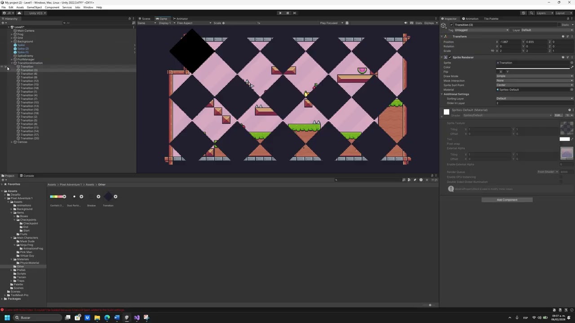Open the Unity cloud services icon
The image size is (575, 323).
19,13
